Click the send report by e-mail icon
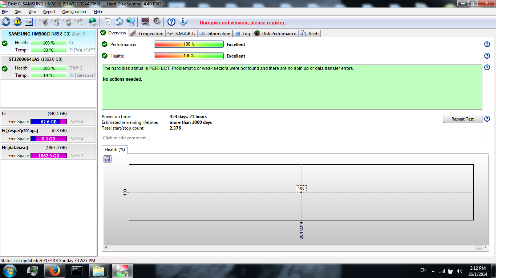The image size is (510, 278). click(x=119, y=21)
